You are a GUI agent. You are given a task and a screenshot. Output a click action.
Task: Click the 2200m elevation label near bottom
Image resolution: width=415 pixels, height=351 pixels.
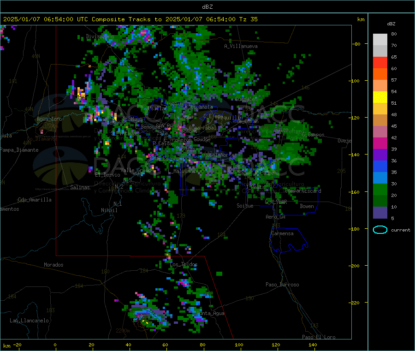coord(123,331)
